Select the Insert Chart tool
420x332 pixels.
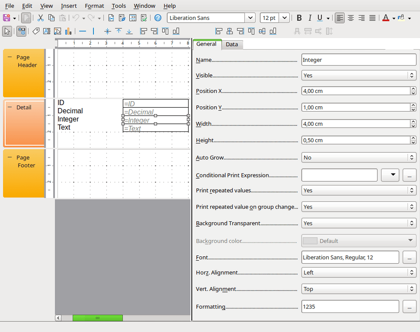[68, 31]
